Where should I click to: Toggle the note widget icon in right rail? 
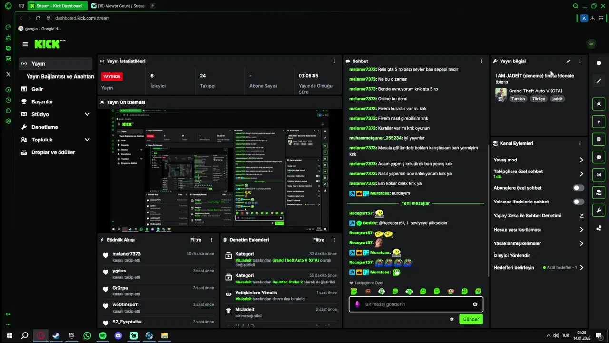(x=599, y=139)
